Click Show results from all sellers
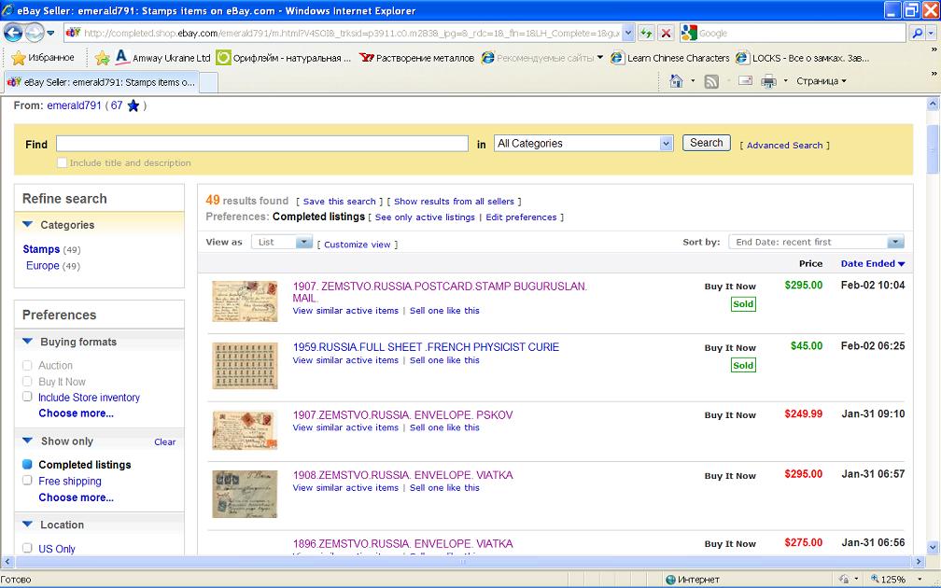The height and width of the screenshot is (588, 941). coord(454,202)
